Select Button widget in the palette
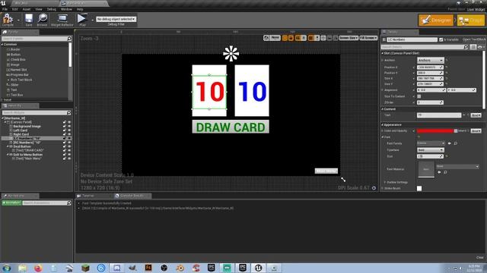This screenshot has height=273, width=487. tap(15, 55)
